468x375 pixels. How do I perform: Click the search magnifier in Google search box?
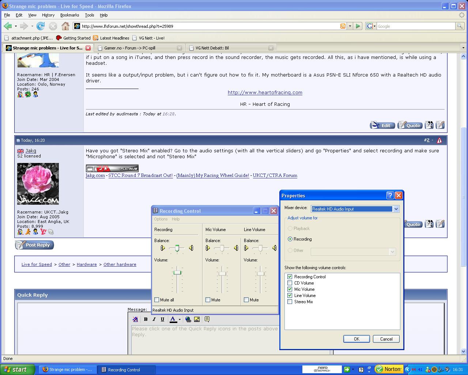[x=460, y=26]
